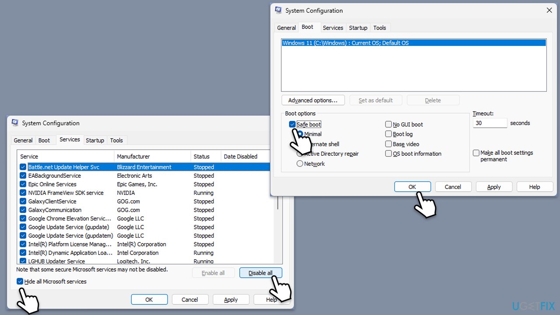560x315 pixels.
Task: Uncheck Google Update Service (gupdate) checkbox
Action: coord(23,227)
